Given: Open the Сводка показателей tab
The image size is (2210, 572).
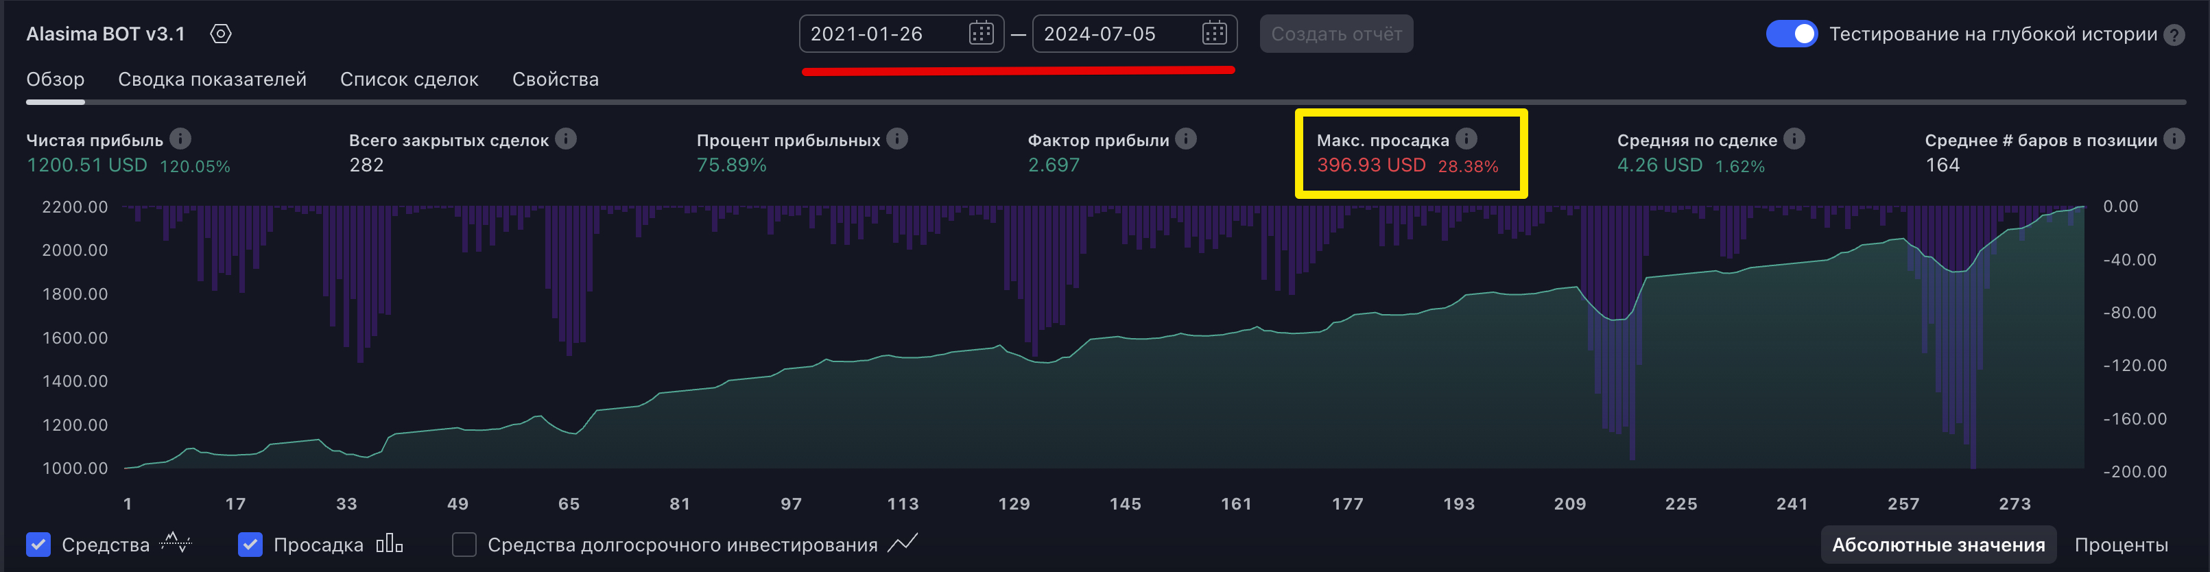Looking at the screenshot, I should 212,79.
